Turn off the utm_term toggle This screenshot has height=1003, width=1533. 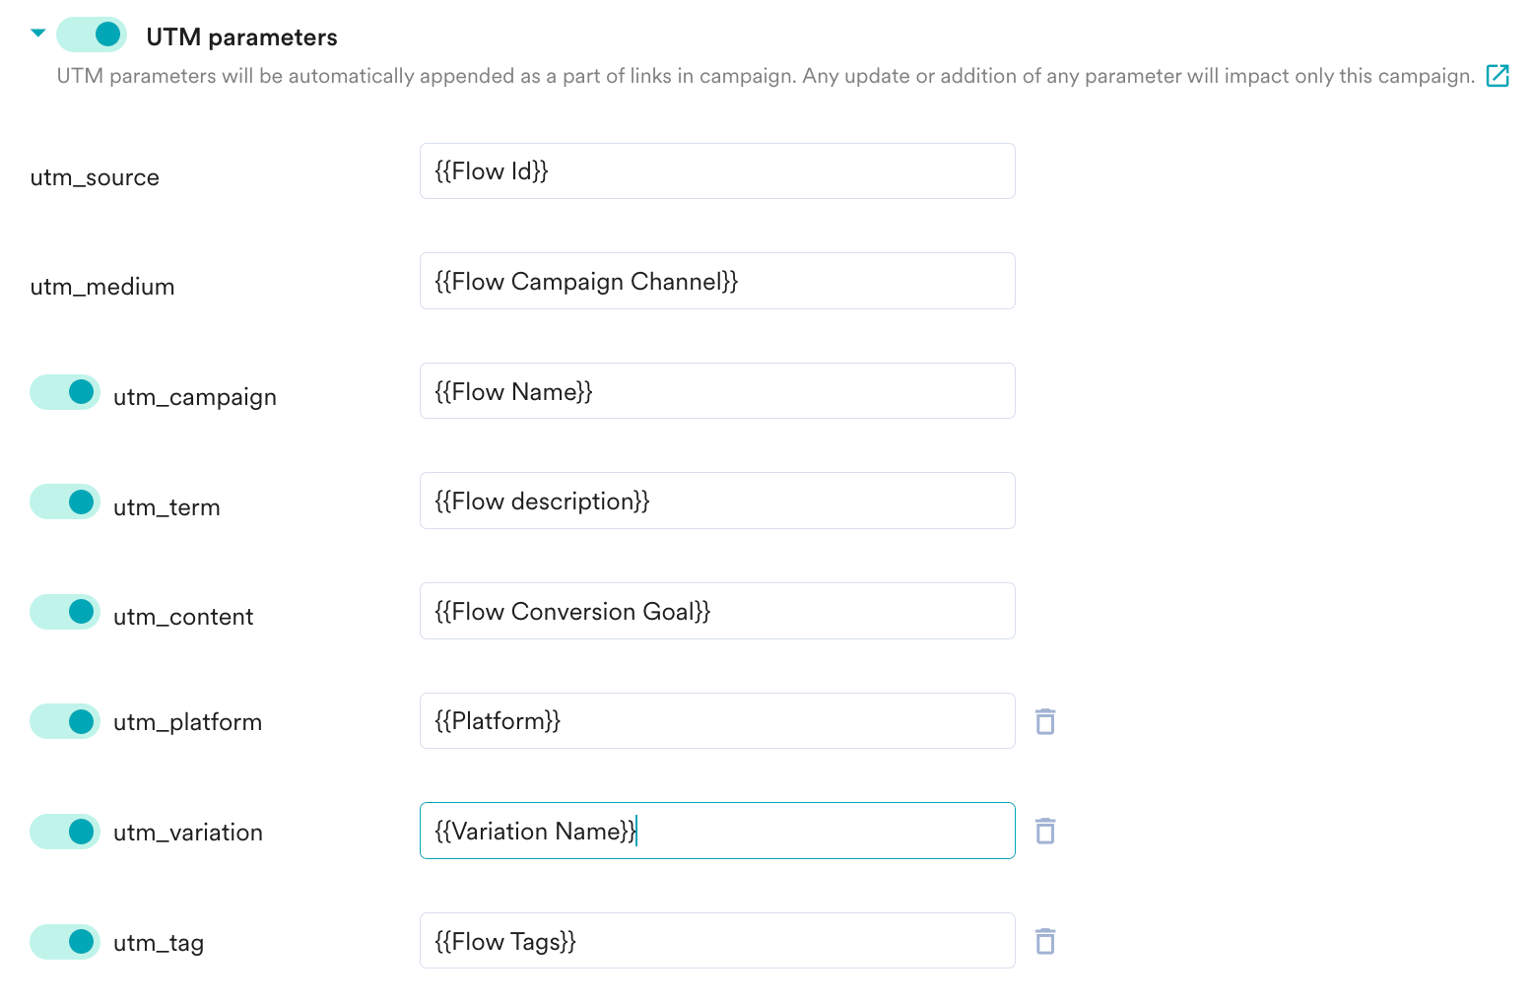click(x=65, y=501)
